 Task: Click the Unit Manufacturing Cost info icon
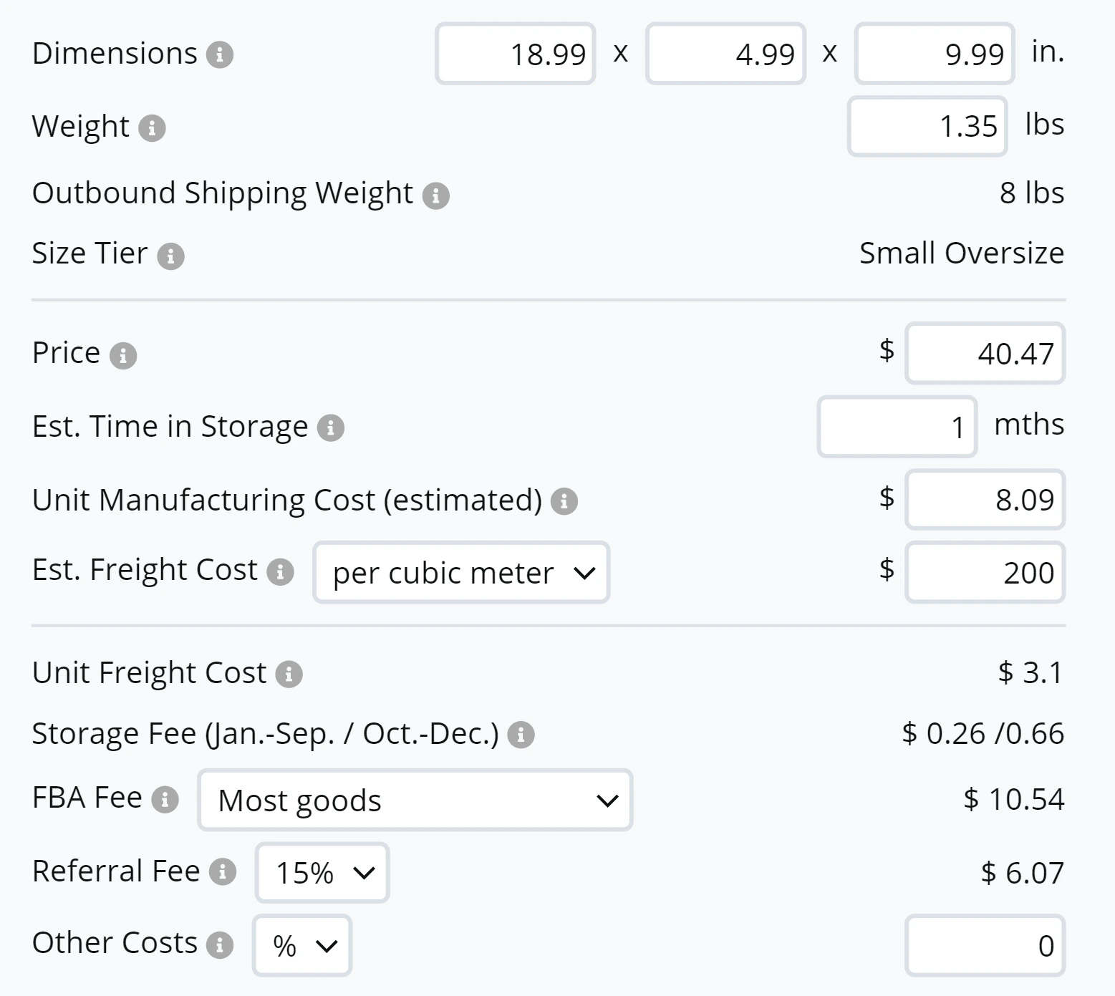click(x=564, y=501)
